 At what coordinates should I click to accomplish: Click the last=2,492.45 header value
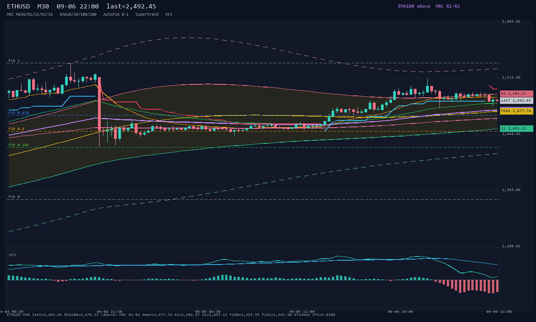click(x=131, y=7)
